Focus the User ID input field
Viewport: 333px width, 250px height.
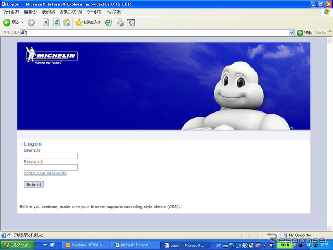pyautogui.click(x=50, y=156)
